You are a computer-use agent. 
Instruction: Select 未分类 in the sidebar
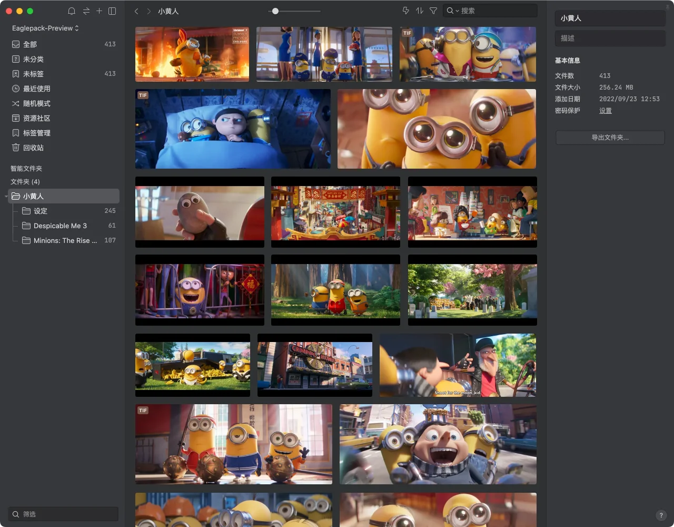[x=64, y=59]
